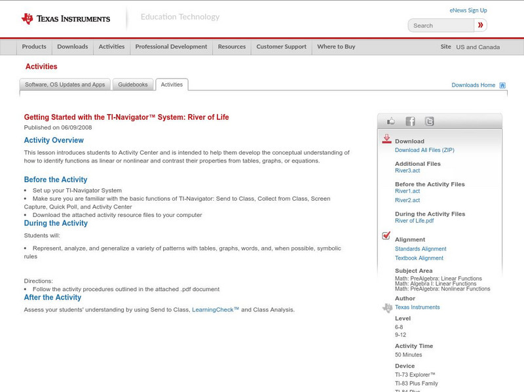Click the 6-8 level value
524x392 pixels.
coord(399,327)
